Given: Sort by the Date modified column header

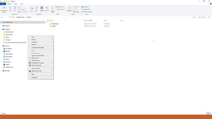Looking at the screenshot, I should tap(88, 20).
